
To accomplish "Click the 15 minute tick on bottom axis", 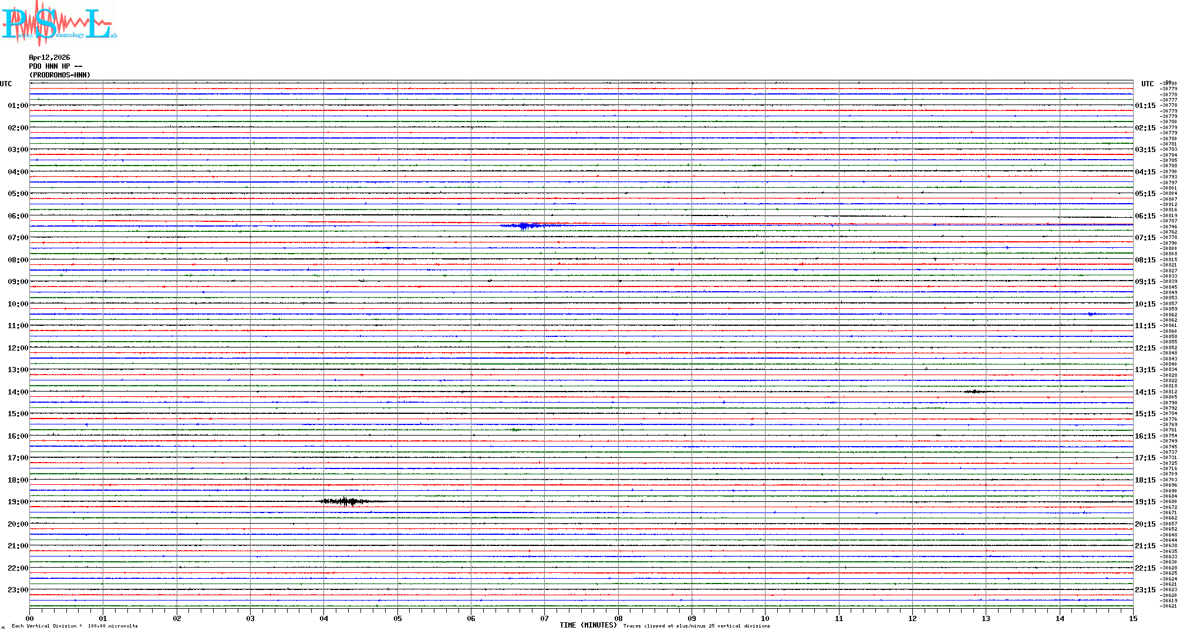I will (x=1133, y=618).
